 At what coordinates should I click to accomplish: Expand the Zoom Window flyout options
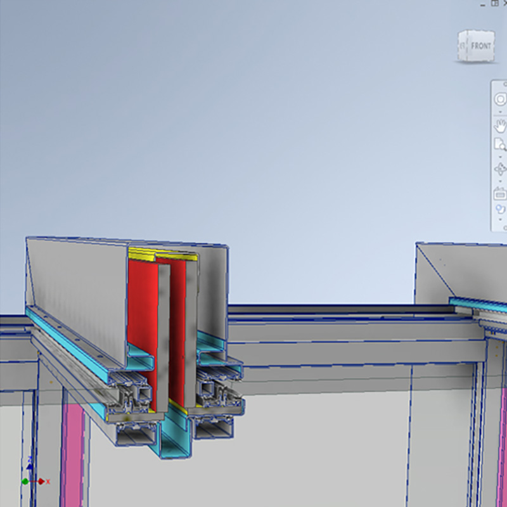coord(500,157)
